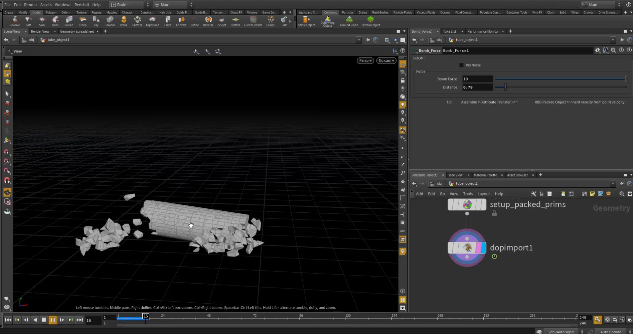Select the Refine shelf tool

pos(194,21)
